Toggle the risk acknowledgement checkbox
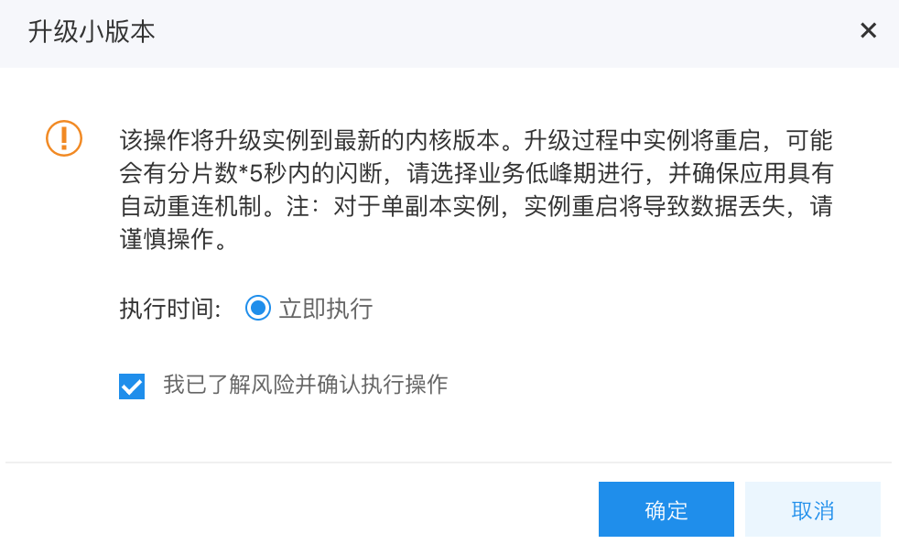Screen dimensions: 899x555 132,386
